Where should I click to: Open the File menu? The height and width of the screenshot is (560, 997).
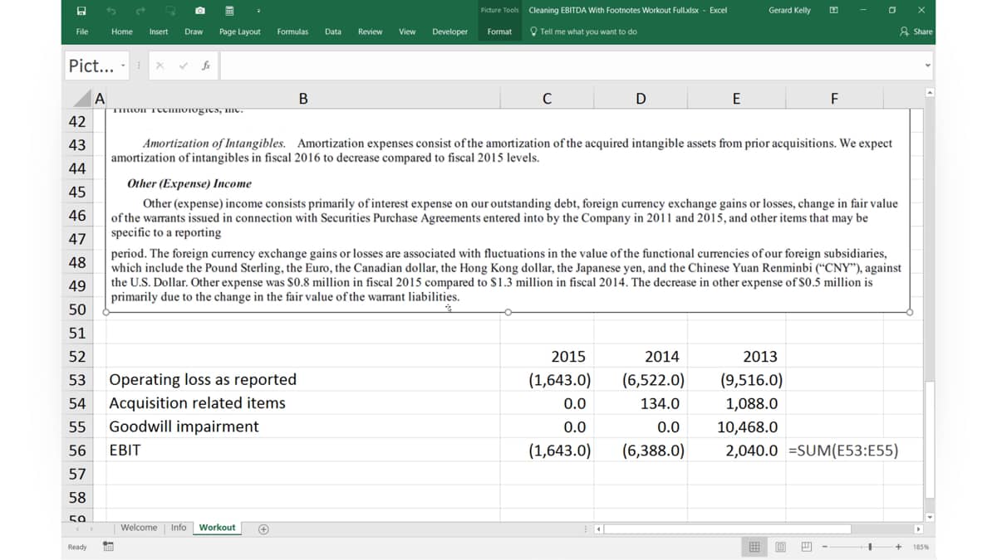pos(82,32)
